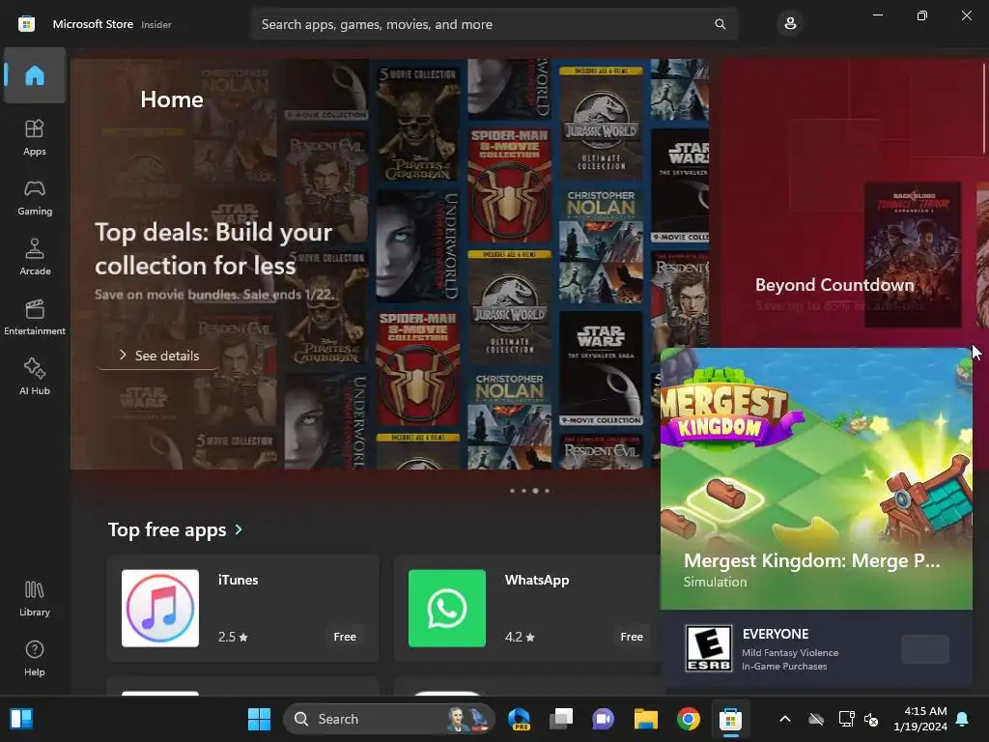Click the Mergest Kingdom title text
Screen dimensions: 989x742
(x=811, y=560)
